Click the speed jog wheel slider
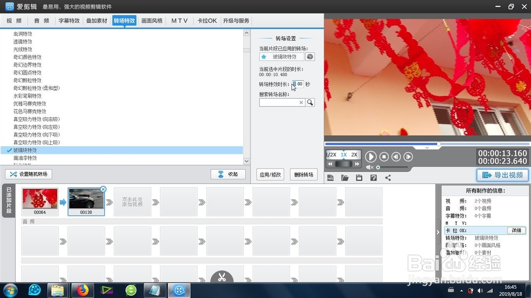Image resolution: width=531 pixels, height=298 pixels. click(x=344, y=164)
